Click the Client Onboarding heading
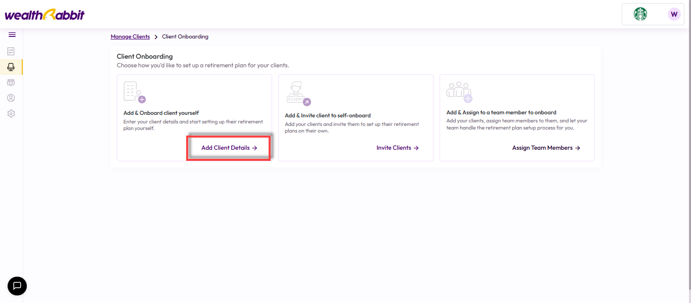Screen dimensions: 691x303 click(145, 56)
